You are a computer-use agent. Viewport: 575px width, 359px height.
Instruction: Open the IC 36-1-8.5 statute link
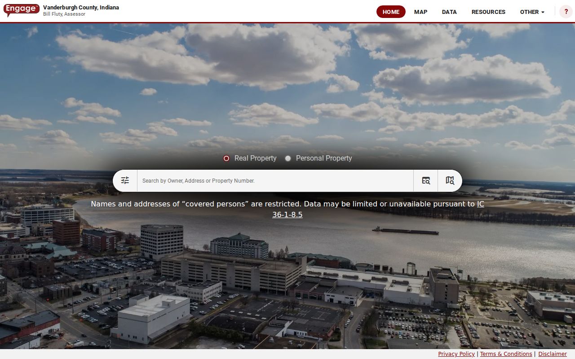tap(287, 215)
